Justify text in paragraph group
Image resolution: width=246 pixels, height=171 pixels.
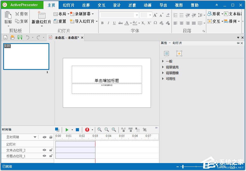(194, 23)
